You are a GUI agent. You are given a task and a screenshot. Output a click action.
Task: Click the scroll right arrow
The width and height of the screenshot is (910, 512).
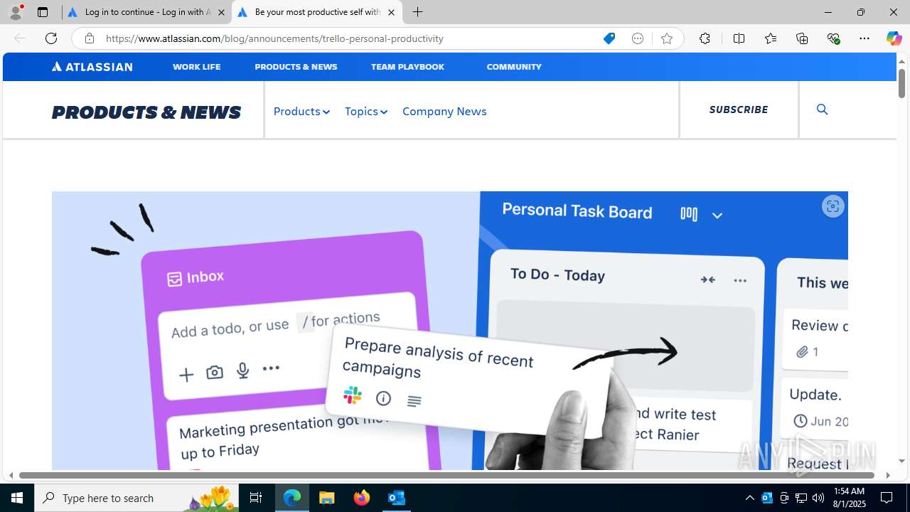coord(887,475)
